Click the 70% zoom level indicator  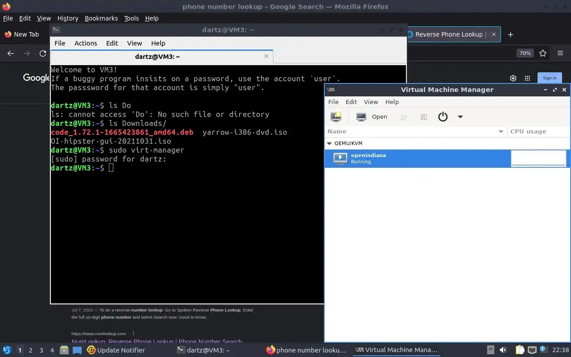pyautogui.click(x=525, y=53)
